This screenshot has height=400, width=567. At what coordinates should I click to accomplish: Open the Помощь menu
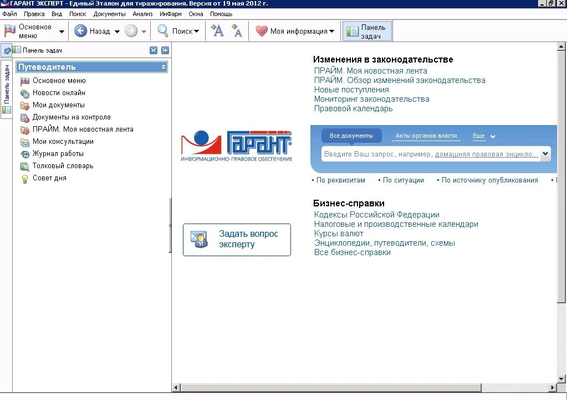pos(221,14)
